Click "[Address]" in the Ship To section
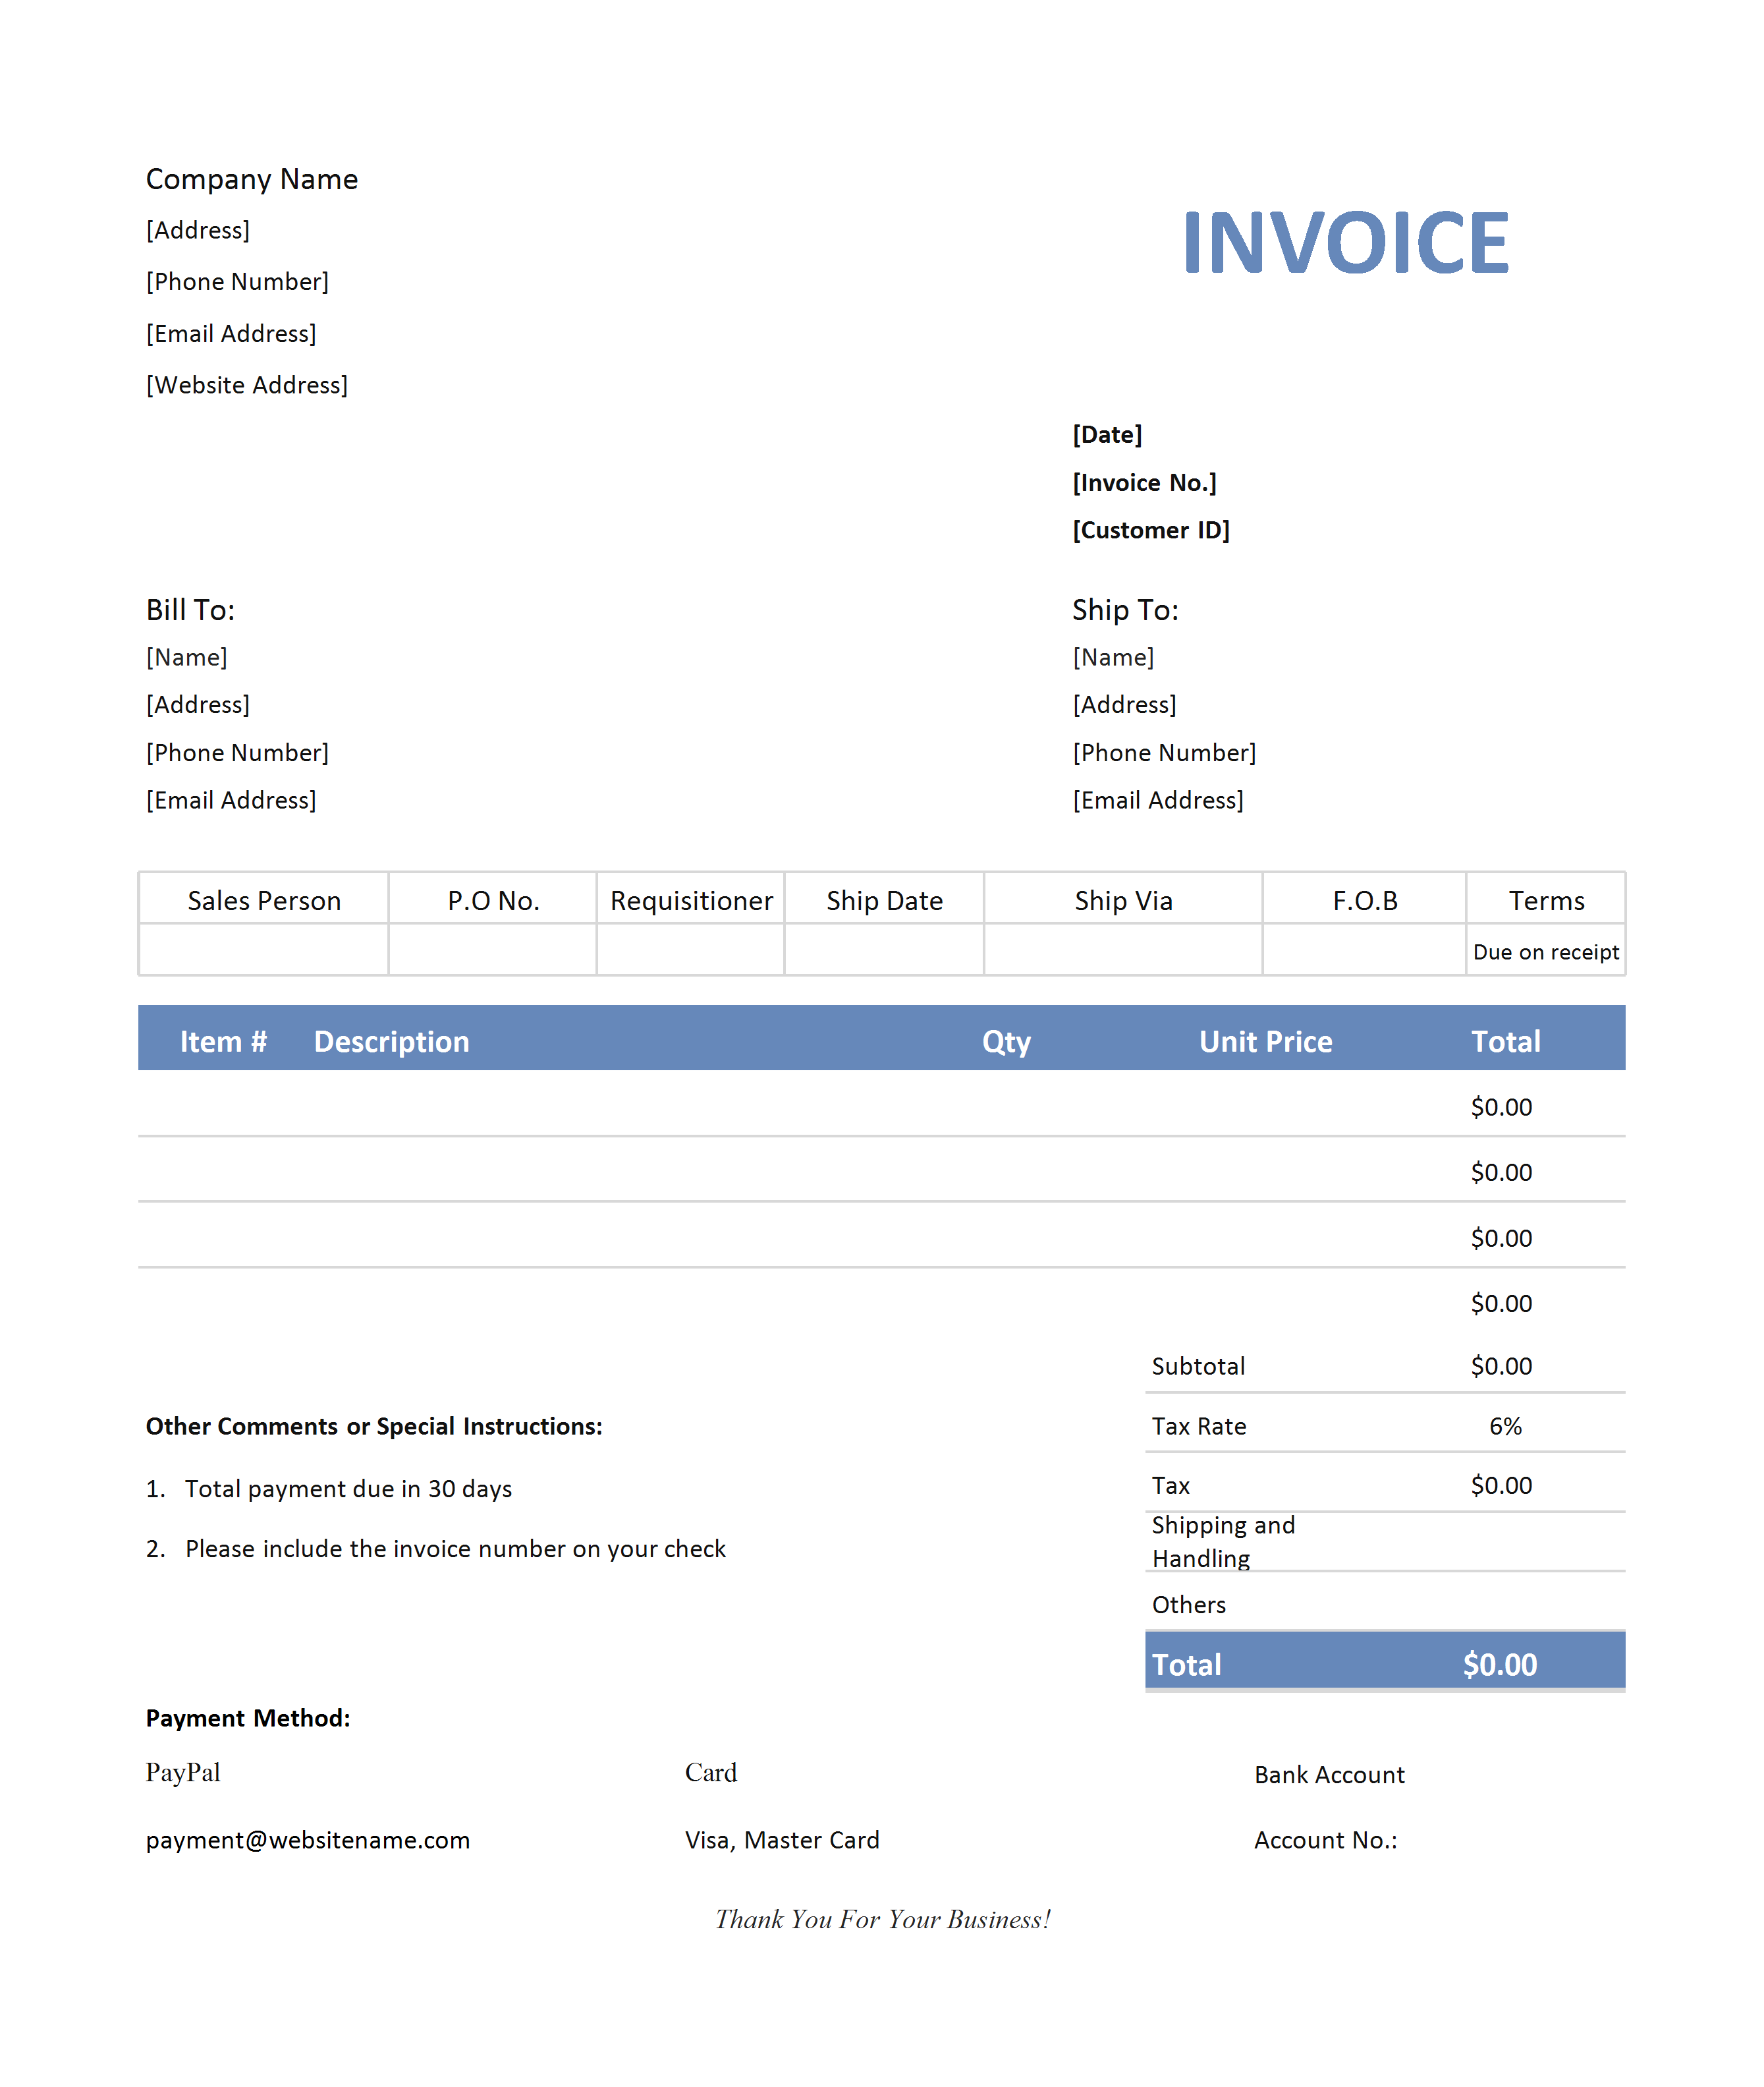 (x=1125, y=705)
